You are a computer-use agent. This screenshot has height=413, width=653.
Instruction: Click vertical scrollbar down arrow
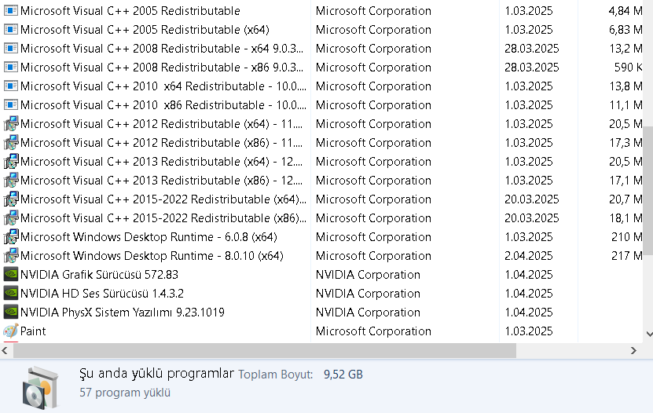click(x=649, y=334)
